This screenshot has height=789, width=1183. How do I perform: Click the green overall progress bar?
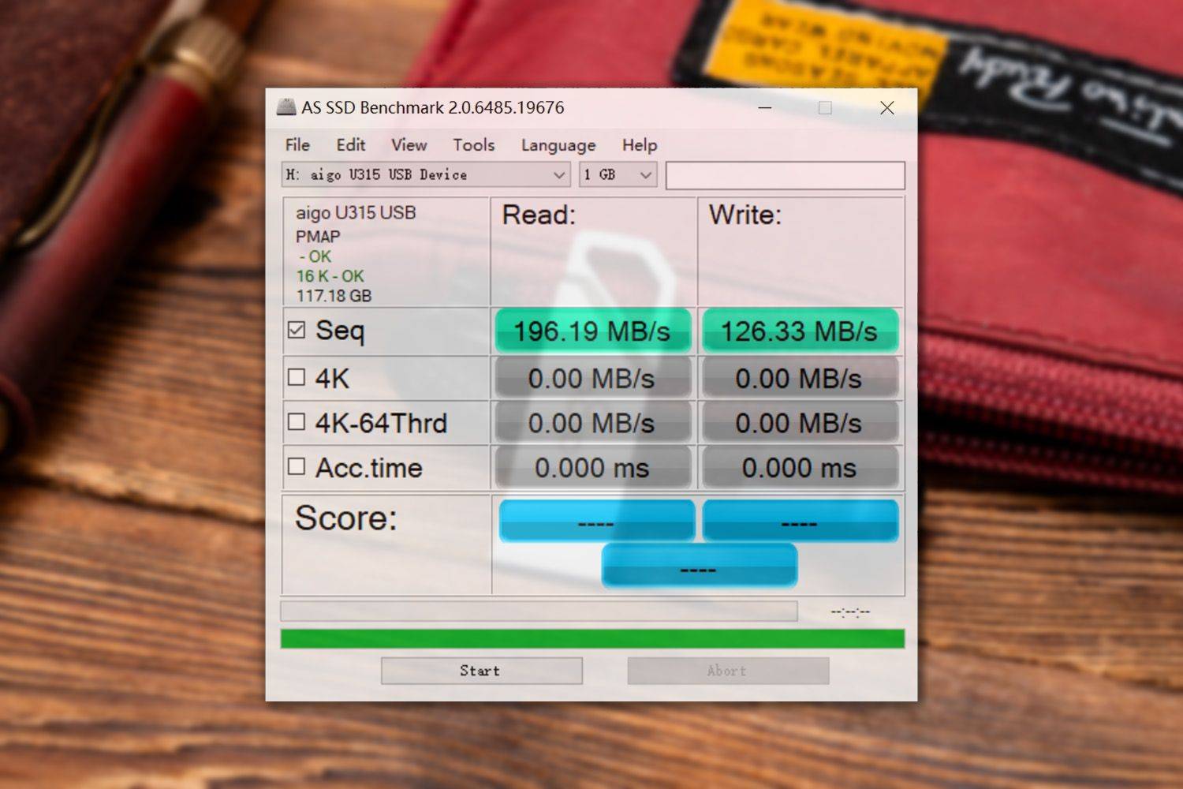592,638
